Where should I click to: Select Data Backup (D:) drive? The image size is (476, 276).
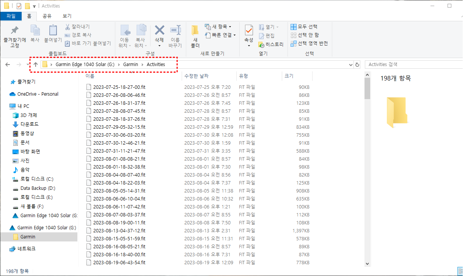click(34, 188)
